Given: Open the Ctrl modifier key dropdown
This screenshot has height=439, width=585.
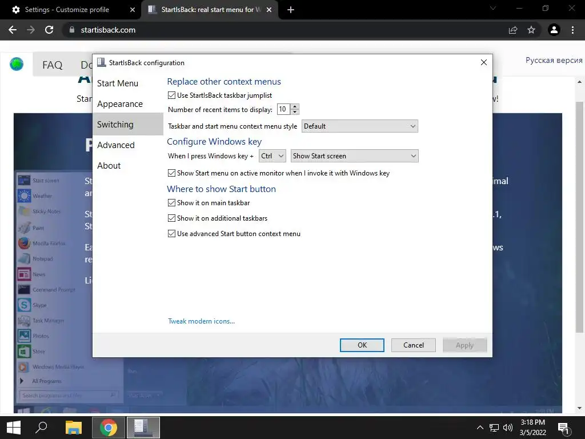Looking at the screenshot, I should [x=273, y=156].
